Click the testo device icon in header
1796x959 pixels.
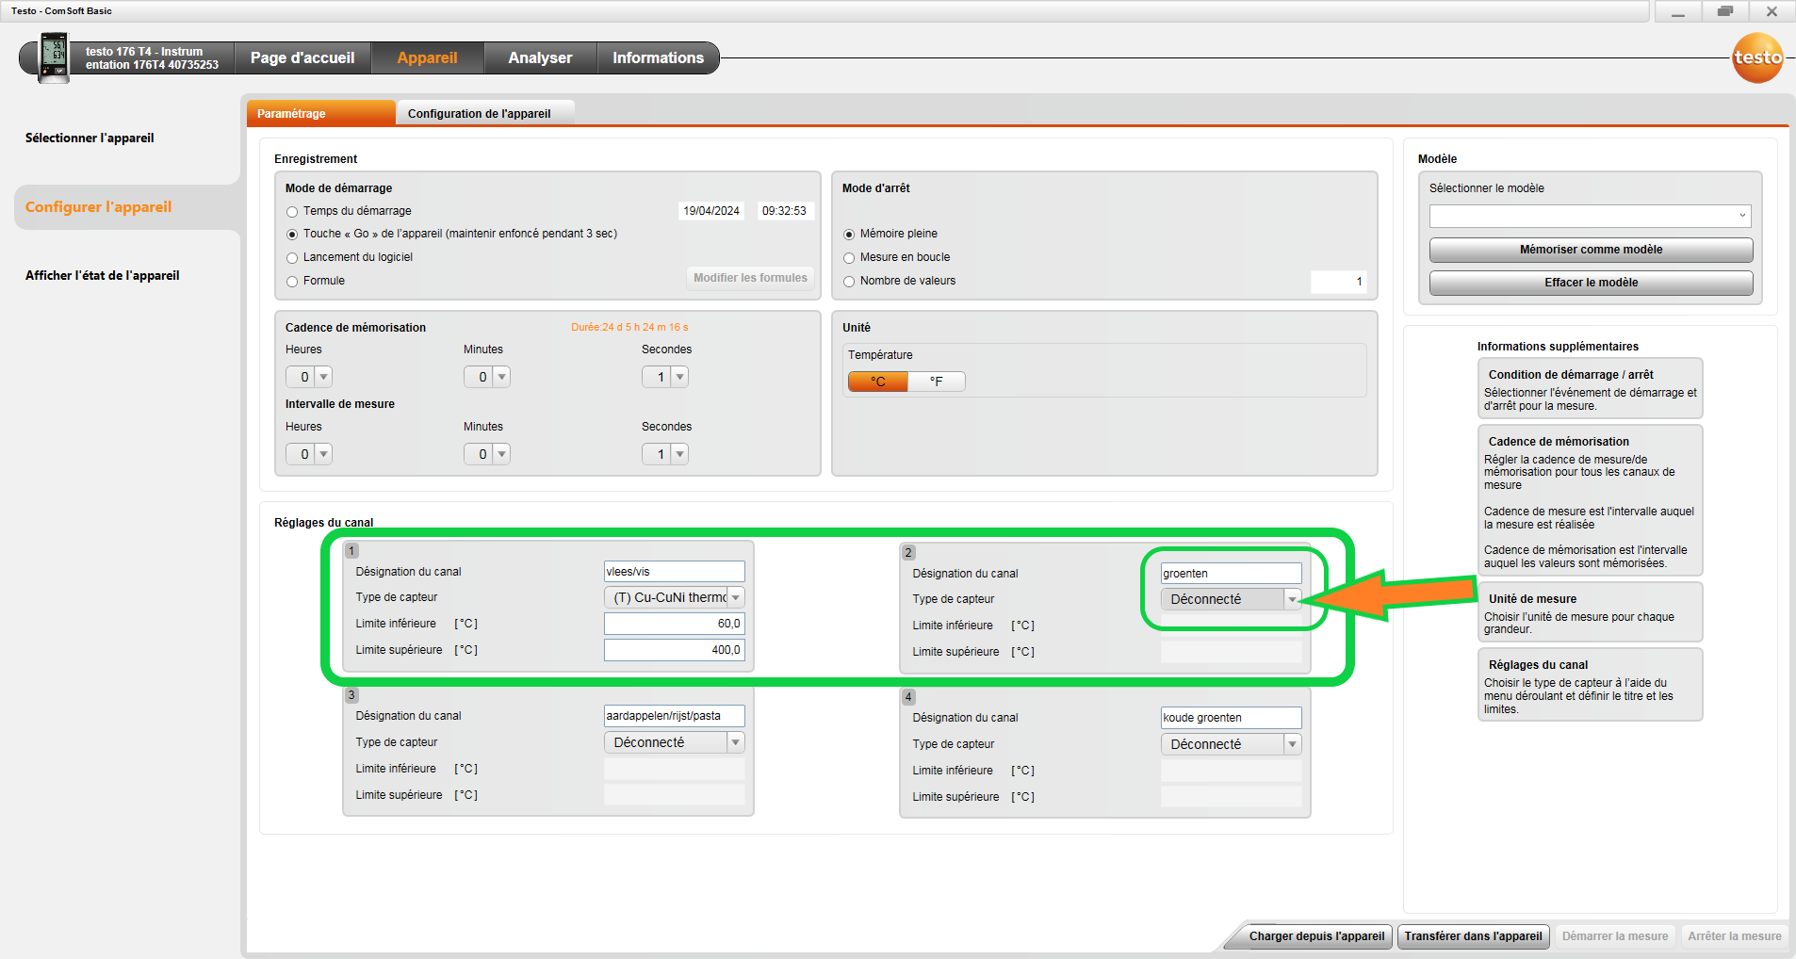coord(54,57)
